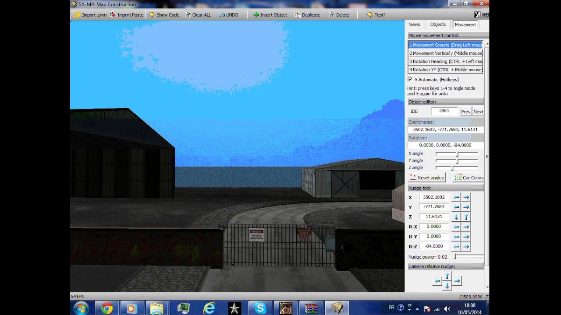Click the Reset angles button
561x315 pixels.
(x=426, y=178)
